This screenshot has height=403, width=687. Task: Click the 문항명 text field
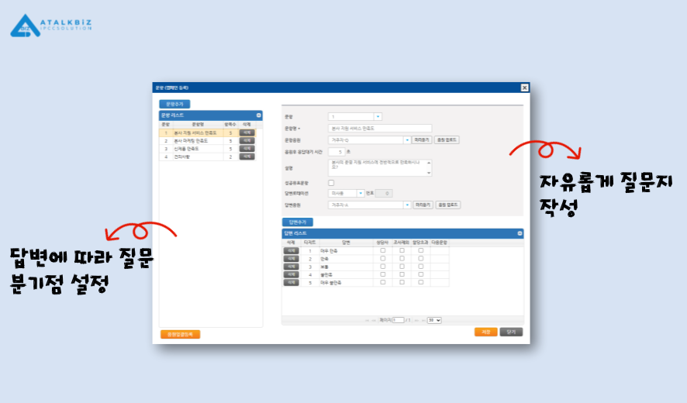pyautogui.click(x=380, y=128)
